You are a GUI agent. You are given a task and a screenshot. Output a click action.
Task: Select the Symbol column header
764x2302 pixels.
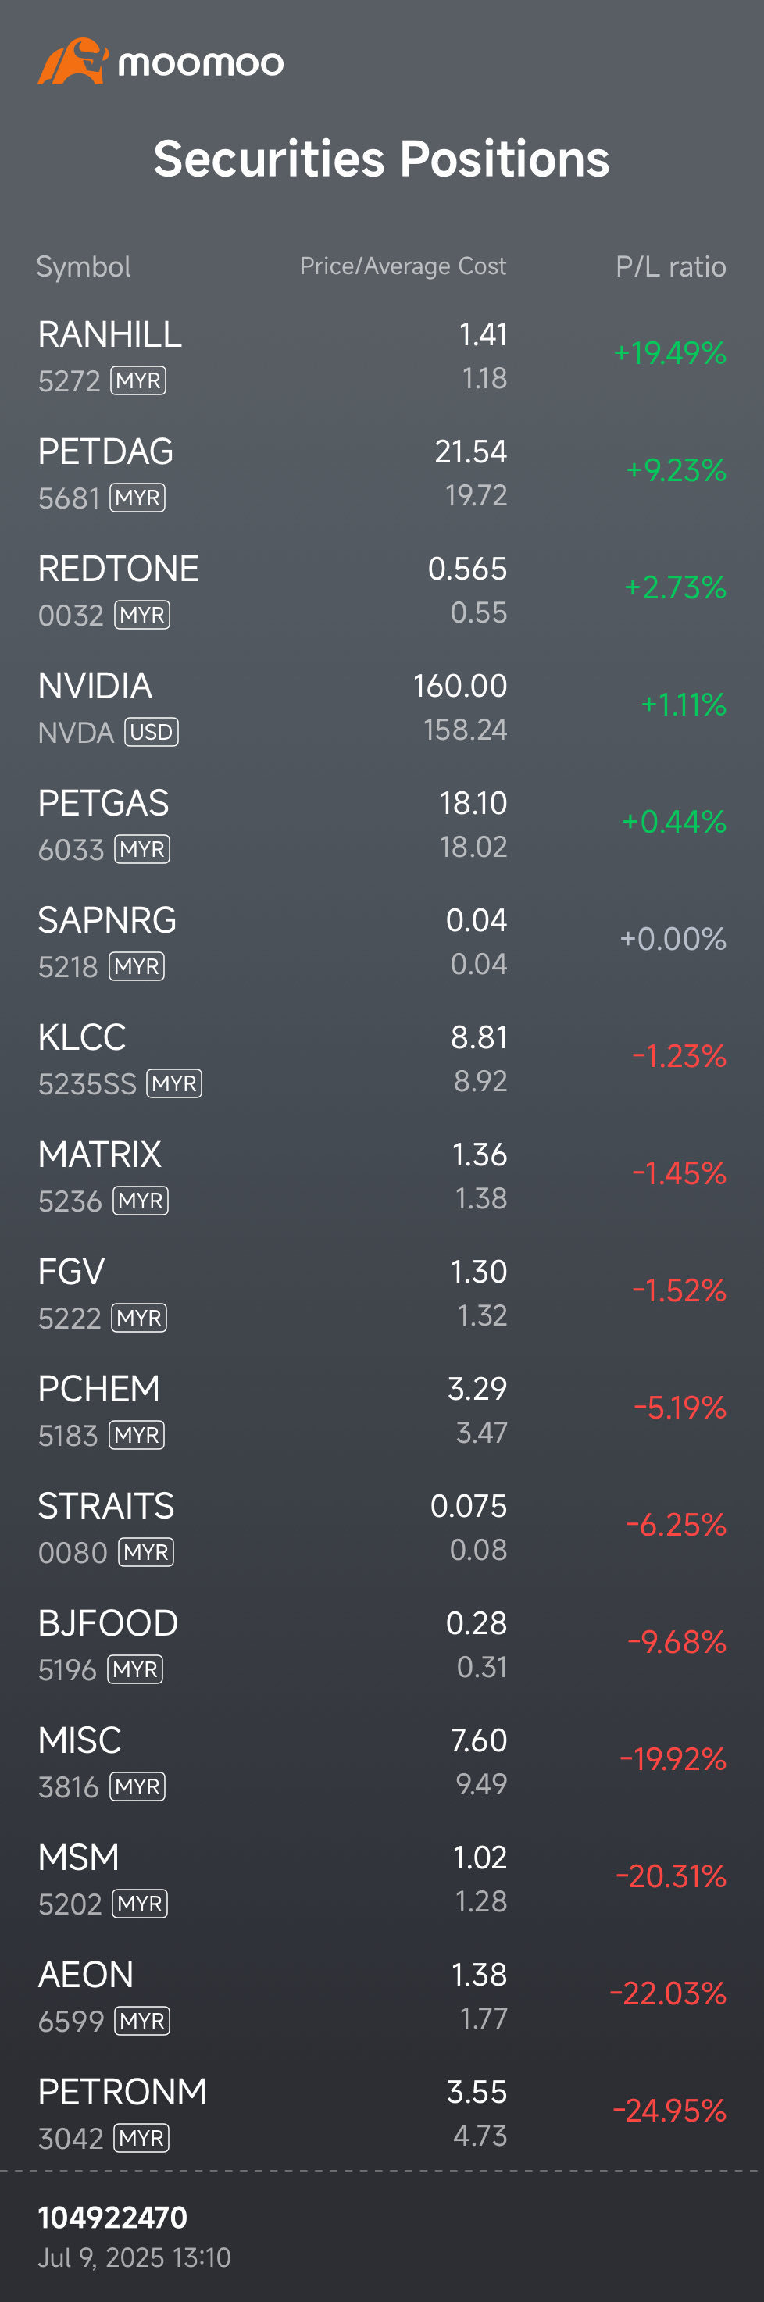coord(83,266)
